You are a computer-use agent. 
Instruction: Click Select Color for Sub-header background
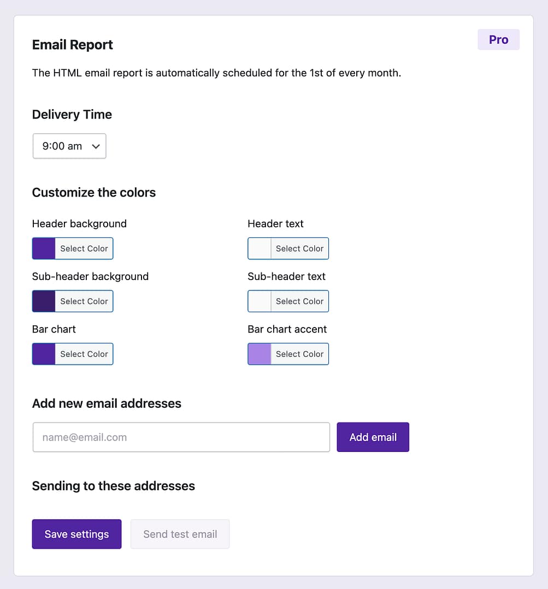[x=84, y=301]
